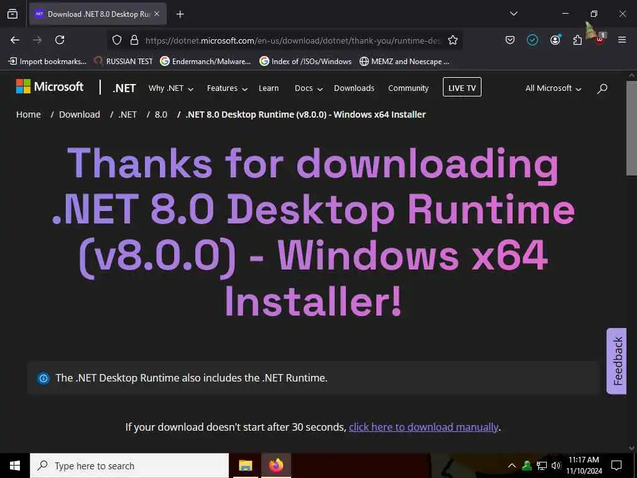
Task: Click the blue checkmark extension icon
Action: (x=532, y=40)
